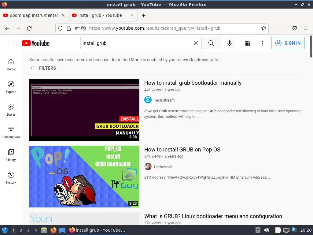Switch to the Boom Bap Instrumental tab
The height and width of the screenshot is (235, 313).
pos(34,15)
